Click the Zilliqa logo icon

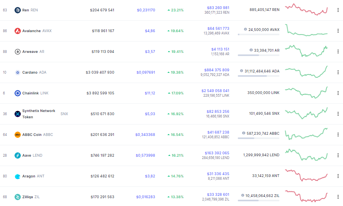[18, 197]
